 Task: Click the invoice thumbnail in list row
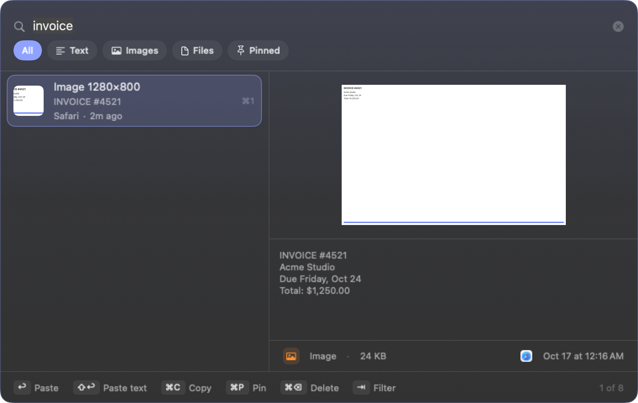click(29, 101)
